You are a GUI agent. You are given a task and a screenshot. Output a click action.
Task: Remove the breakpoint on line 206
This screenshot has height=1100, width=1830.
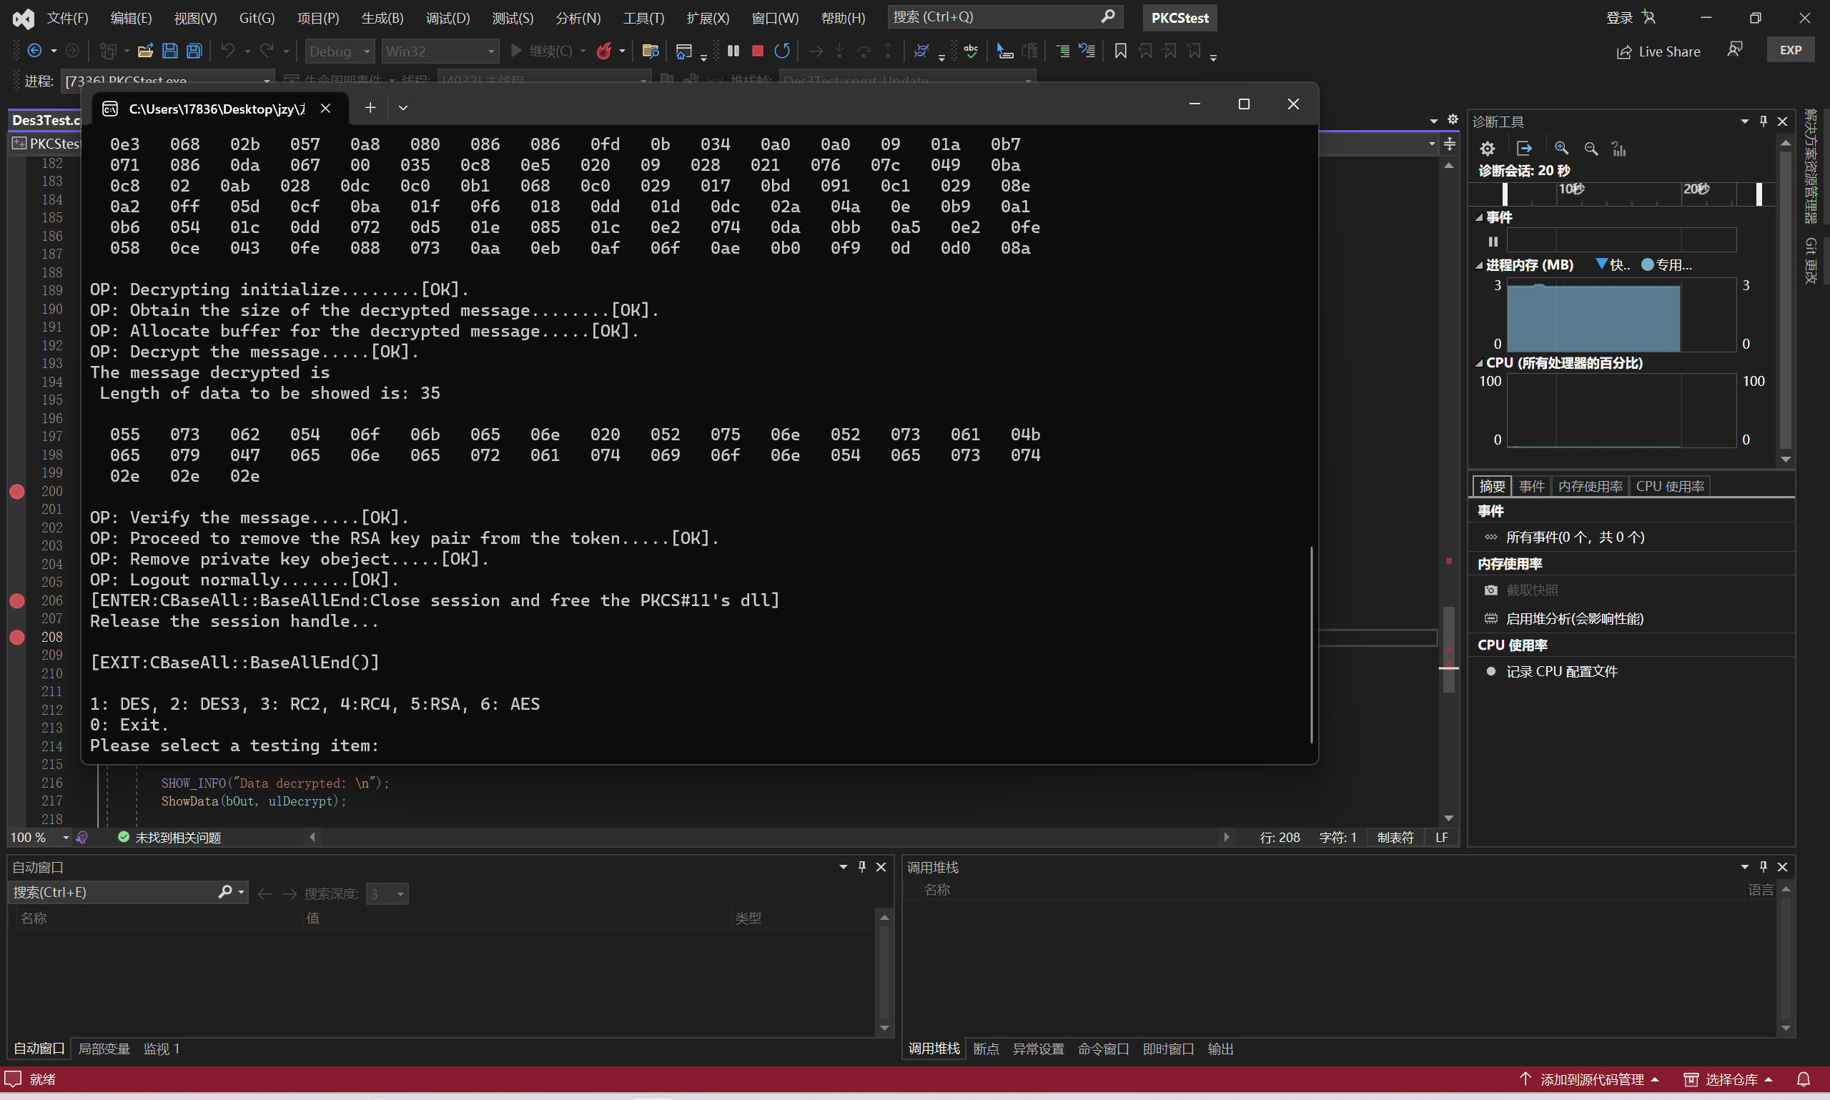tap(17, 600)
